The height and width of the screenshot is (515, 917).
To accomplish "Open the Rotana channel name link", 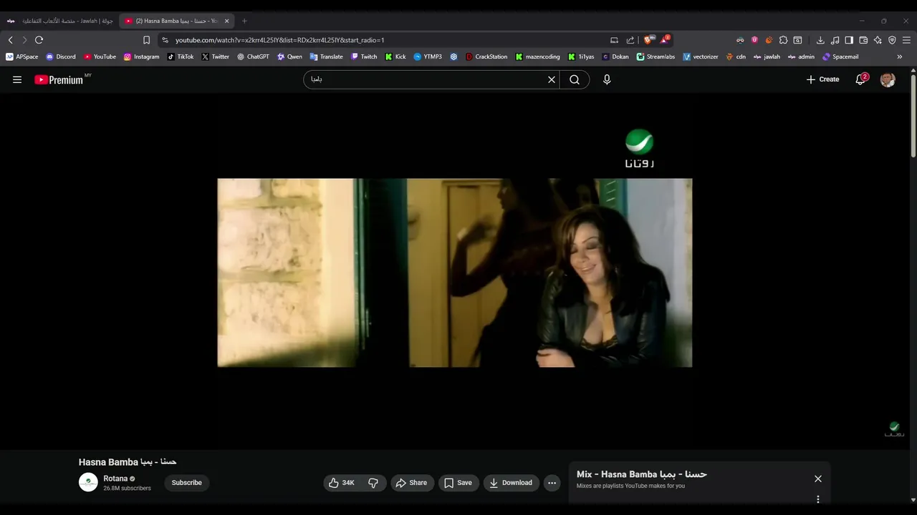I will point(115,479).
